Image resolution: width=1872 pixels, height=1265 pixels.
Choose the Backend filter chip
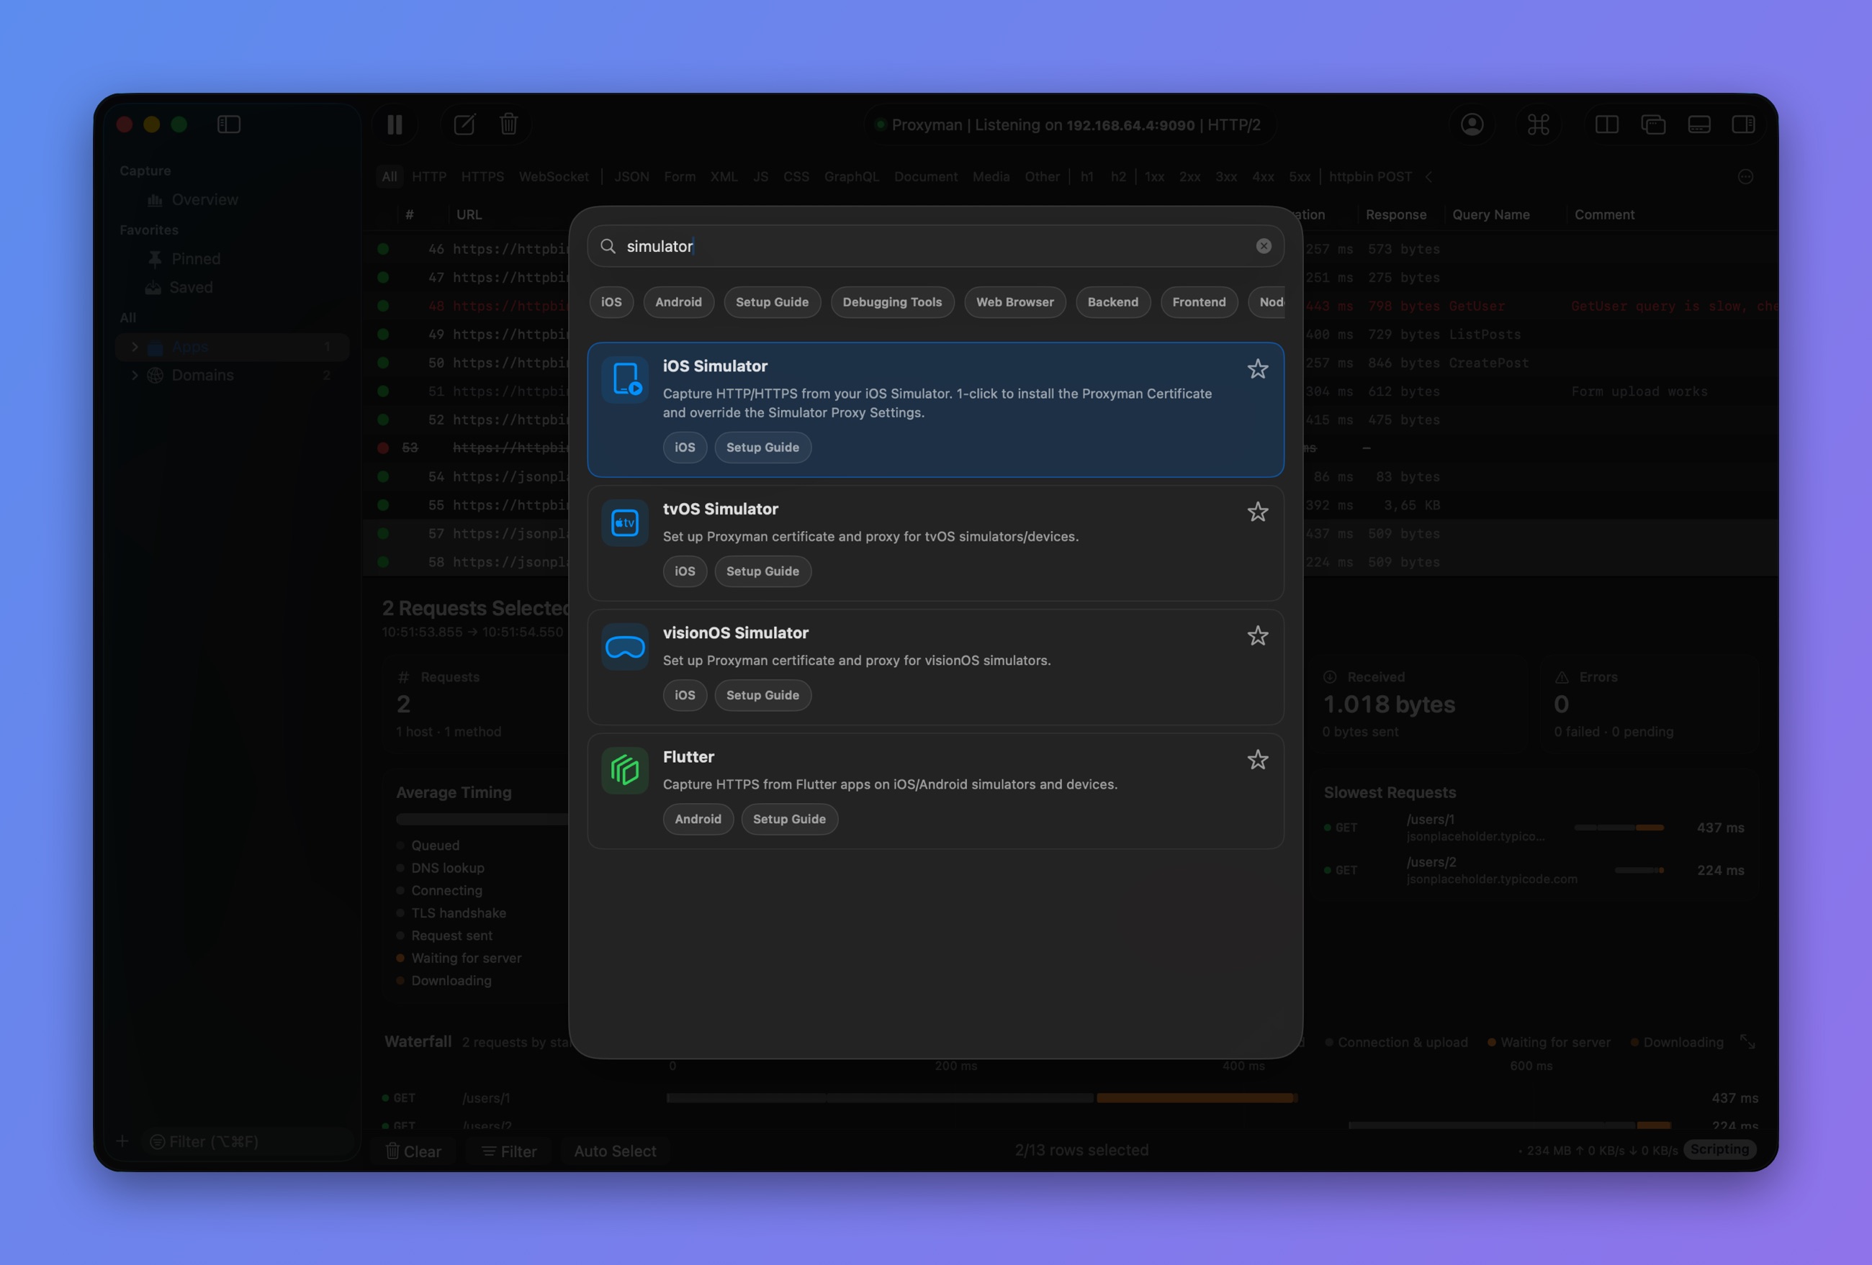[x=1112, y=302]
